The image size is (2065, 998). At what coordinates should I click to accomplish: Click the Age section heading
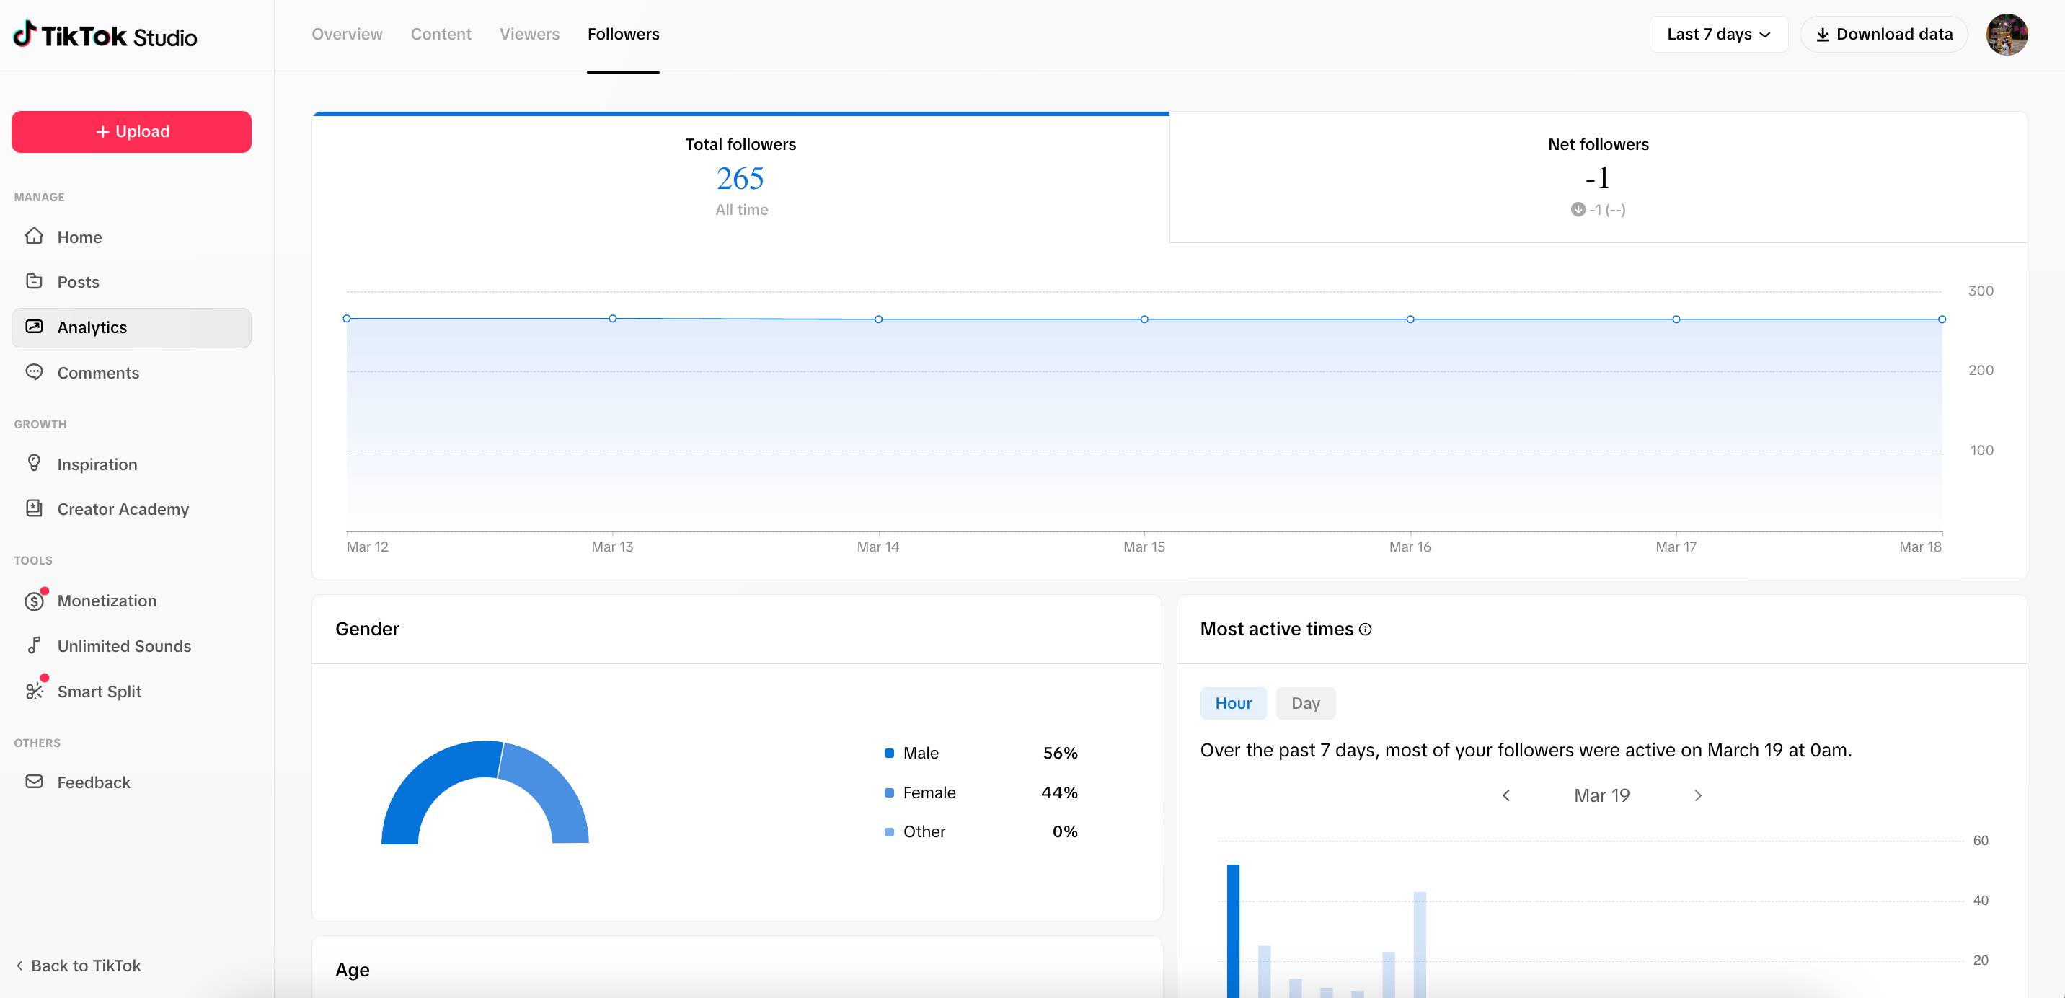[352, 970]
